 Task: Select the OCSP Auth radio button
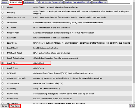2,73
